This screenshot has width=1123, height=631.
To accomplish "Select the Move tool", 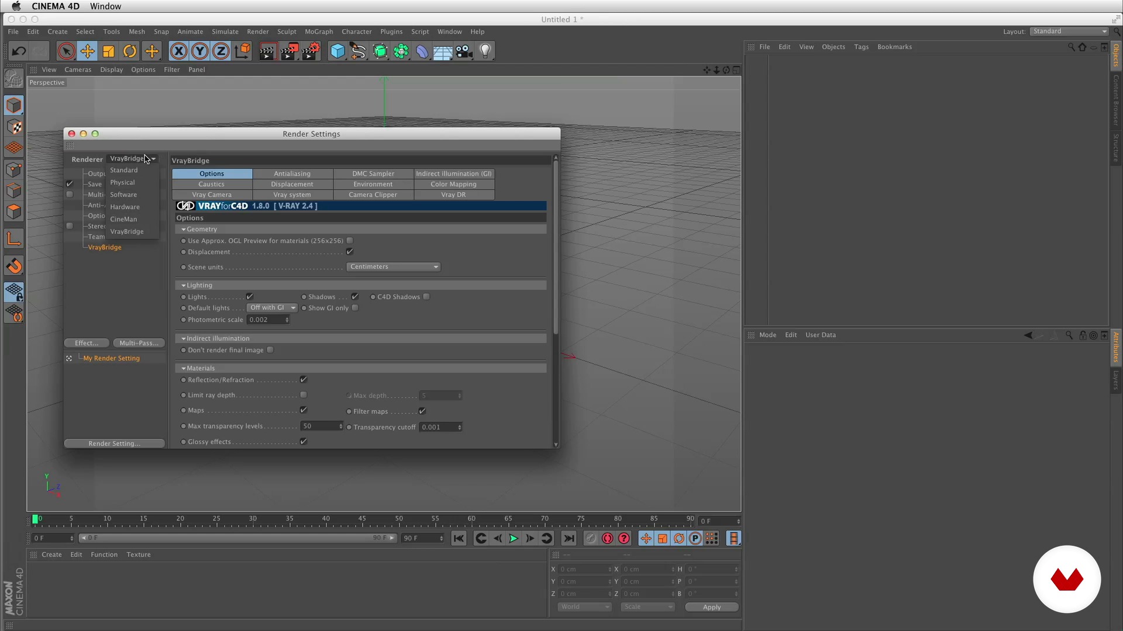I will [x=87, y=51].
